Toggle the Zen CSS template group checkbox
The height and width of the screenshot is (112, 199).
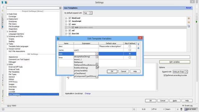click(70, 34)
